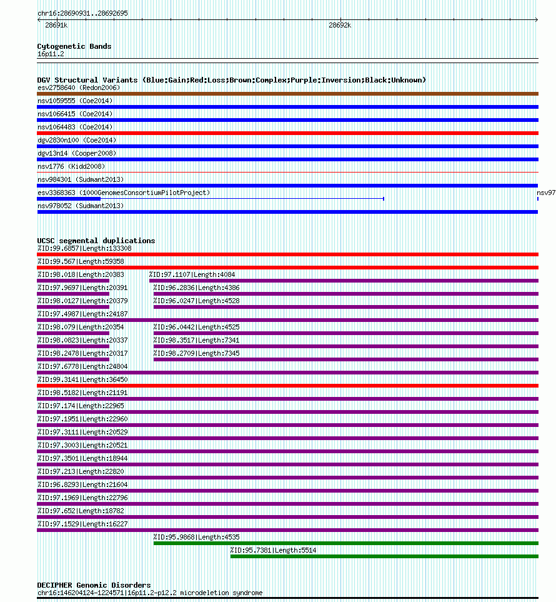Select duplication %ID:98.3517 Length:7341
This screenshot has height=602, width=556.
coord(196,340)
